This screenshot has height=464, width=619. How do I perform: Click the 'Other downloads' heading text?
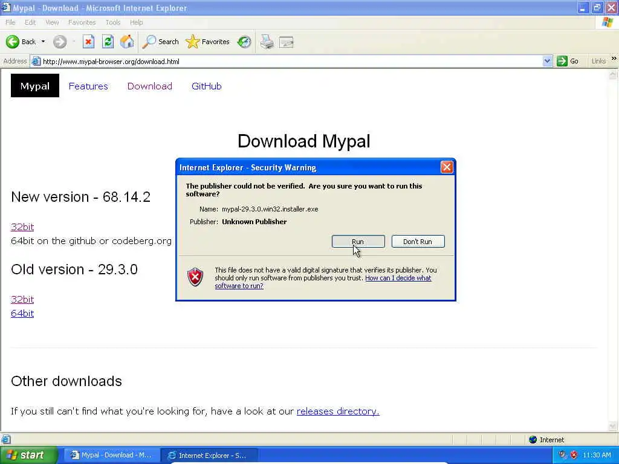[66, 381]
